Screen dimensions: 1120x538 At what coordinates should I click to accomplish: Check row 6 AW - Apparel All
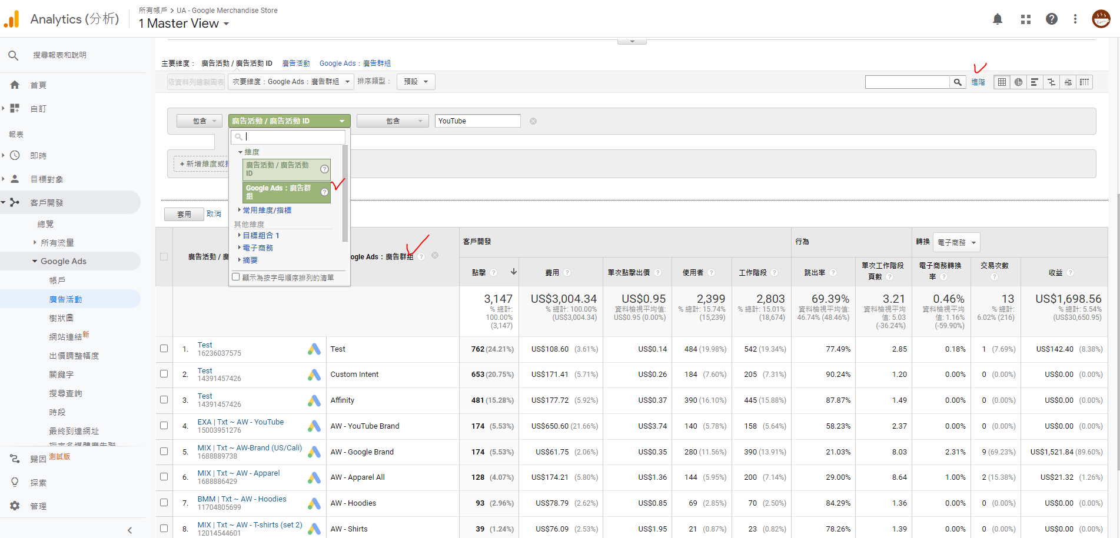point(164,476)
